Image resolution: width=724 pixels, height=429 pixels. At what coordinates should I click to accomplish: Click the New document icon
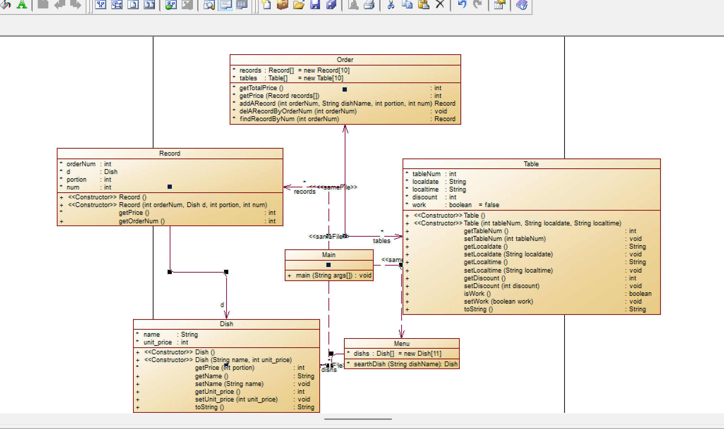(266, 5)
